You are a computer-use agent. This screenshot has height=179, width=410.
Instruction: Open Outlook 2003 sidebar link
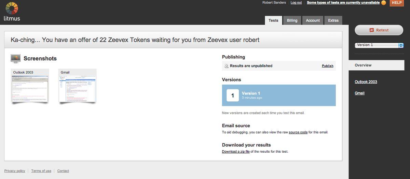click(x=366, y=82)
